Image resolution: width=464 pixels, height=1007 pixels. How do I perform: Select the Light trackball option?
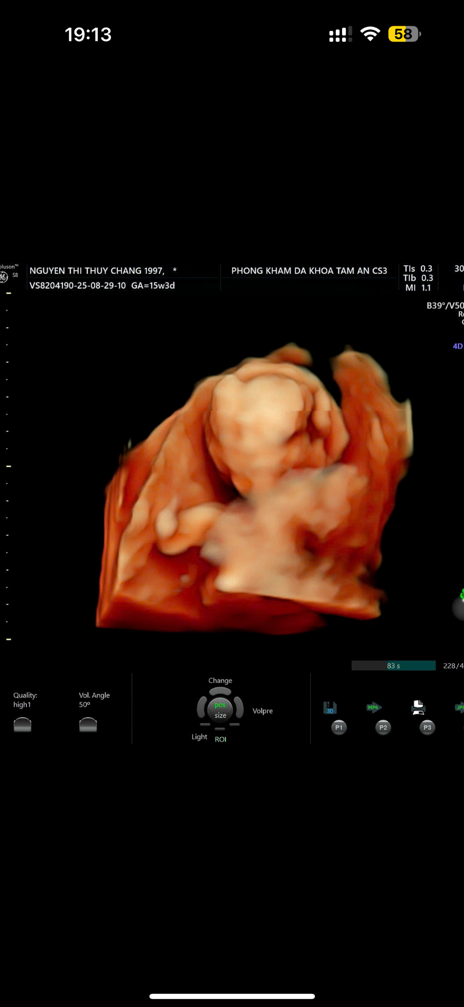pos(199,737)
